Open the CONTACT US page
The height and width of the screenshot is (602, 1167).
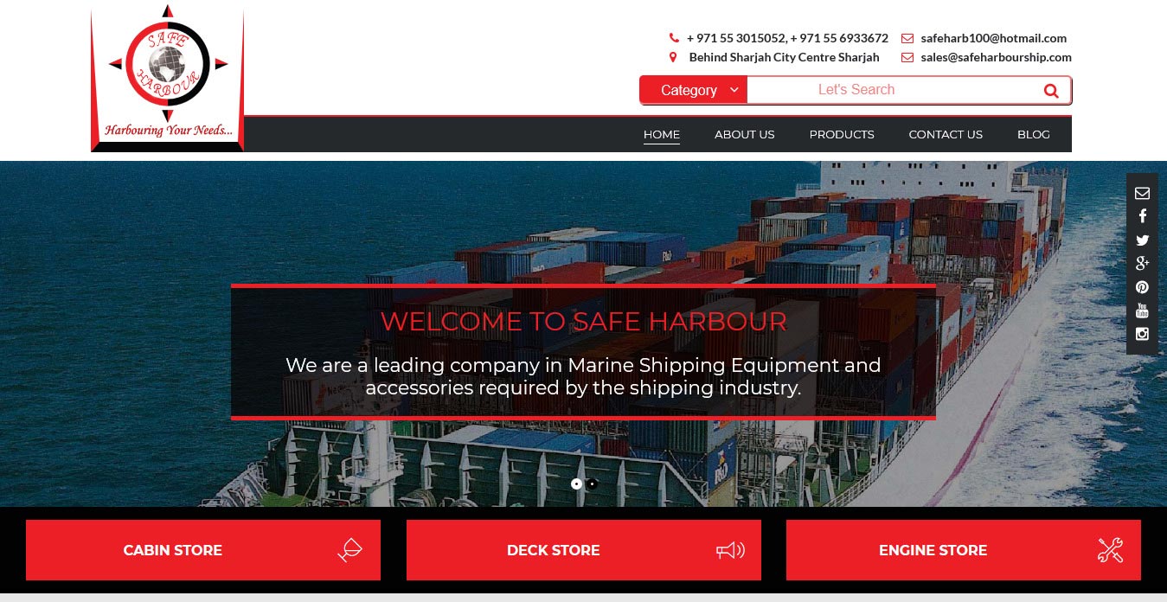point(946,134)
